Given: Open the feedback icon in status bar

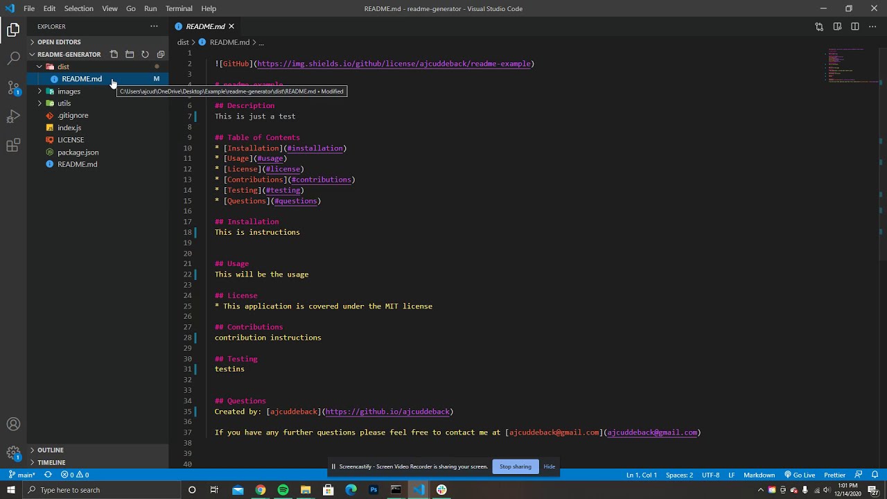Looking at the screenshot, I should pos(859,475).
